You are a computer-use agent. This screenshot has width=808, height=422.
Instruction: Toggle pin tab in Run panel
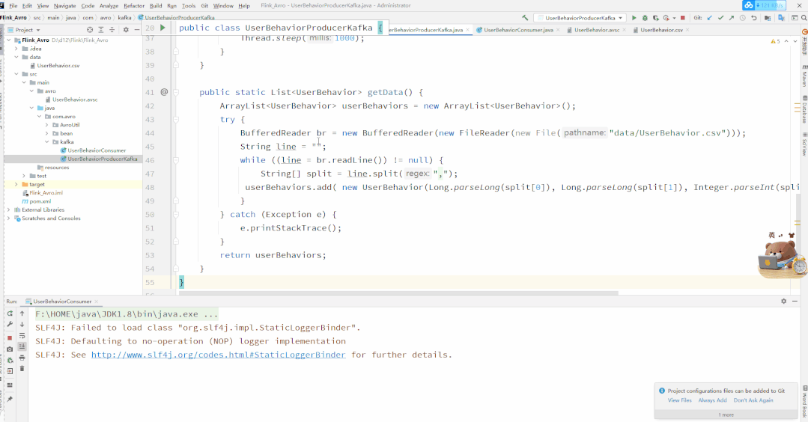pos(10,399)
